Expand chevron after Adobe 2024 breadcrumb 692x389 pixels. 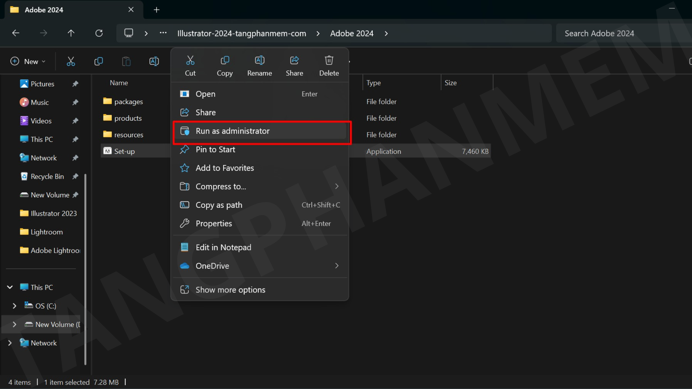(x=386, y=33)
